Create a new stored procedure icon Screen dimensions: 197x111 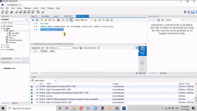29,12
